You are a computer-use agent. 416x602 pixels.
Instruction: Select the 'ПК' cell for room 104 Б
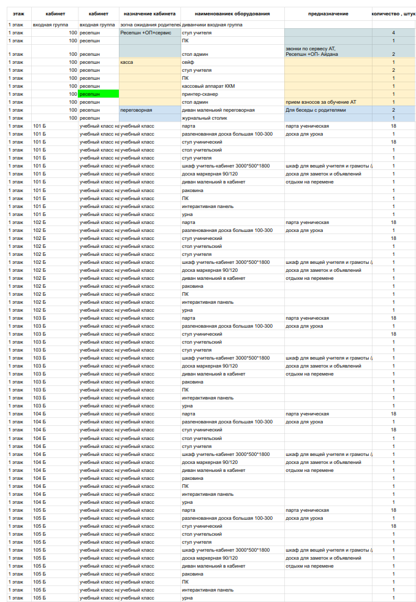click(x=232, y=486)
